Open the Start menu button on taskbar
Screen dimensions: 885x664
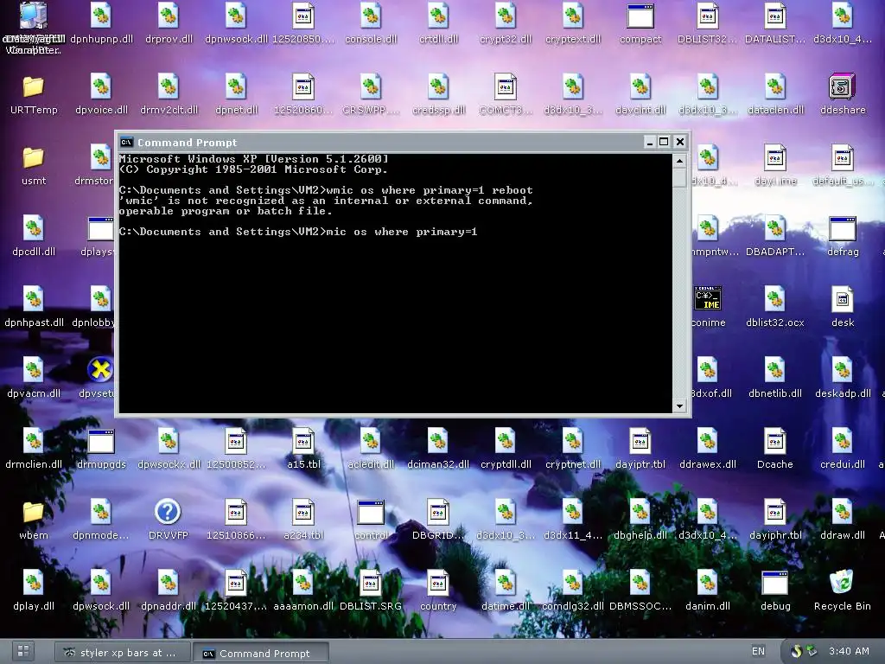tap(23, 651)
